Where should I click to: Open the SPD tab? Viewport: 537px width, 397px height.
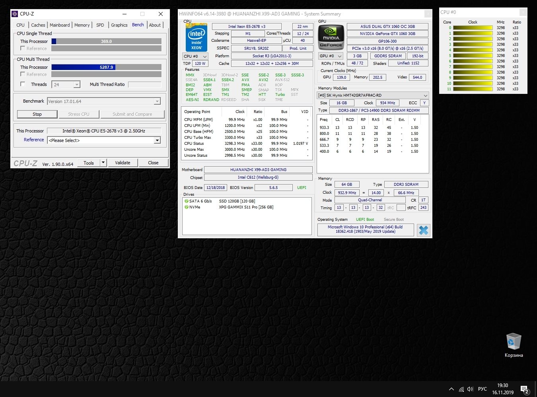click(100, 25)
